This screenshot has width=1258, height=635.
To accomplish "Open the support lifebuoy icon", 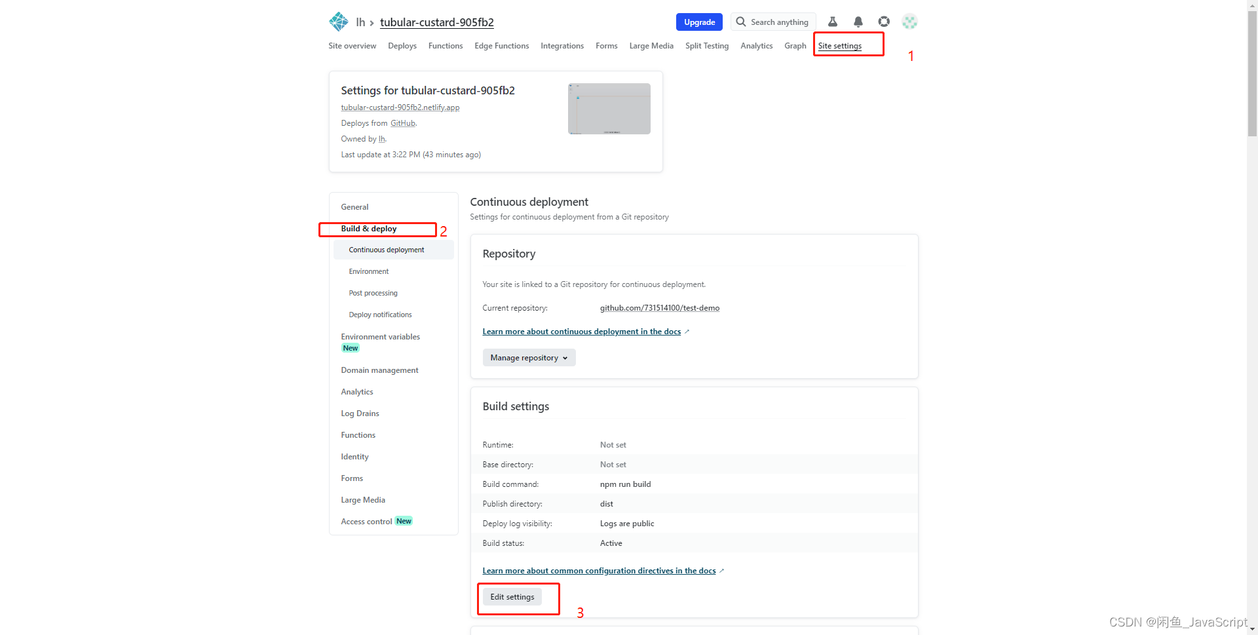I will pos(884,22).
